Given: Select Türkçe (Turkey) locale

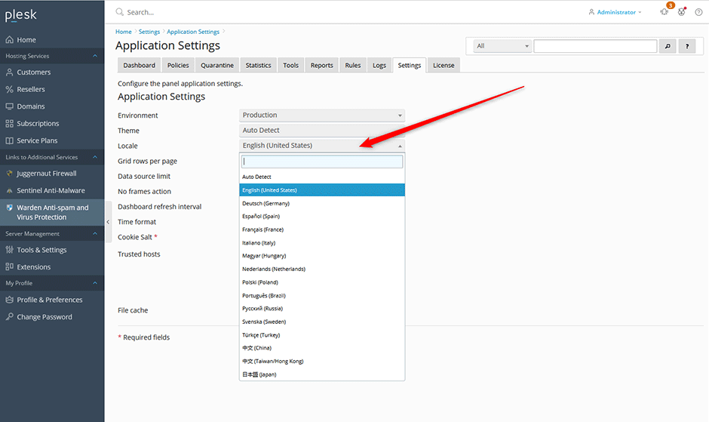Looking at the screenshot, I should 322,335.
